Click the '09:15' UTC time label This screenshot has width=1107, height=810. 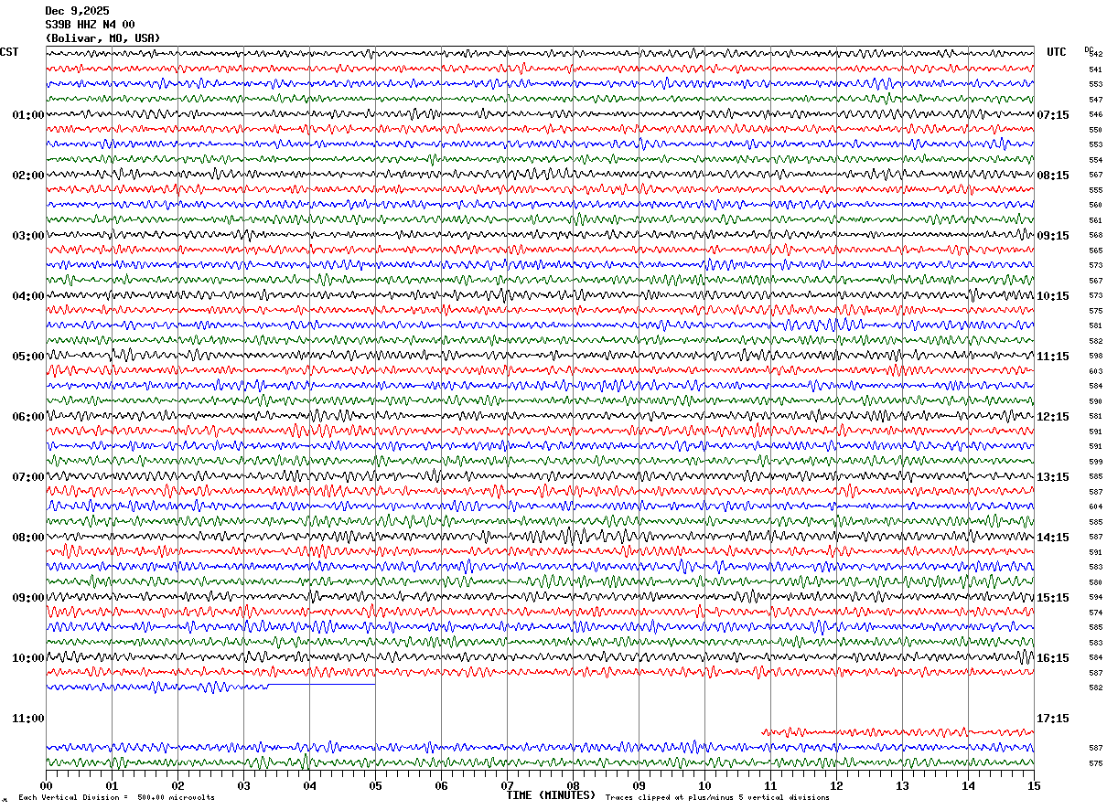[x=1052, y=236]
